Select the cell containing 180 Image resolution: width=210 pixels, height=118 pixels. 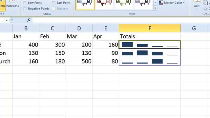click(x=52, y=61)
